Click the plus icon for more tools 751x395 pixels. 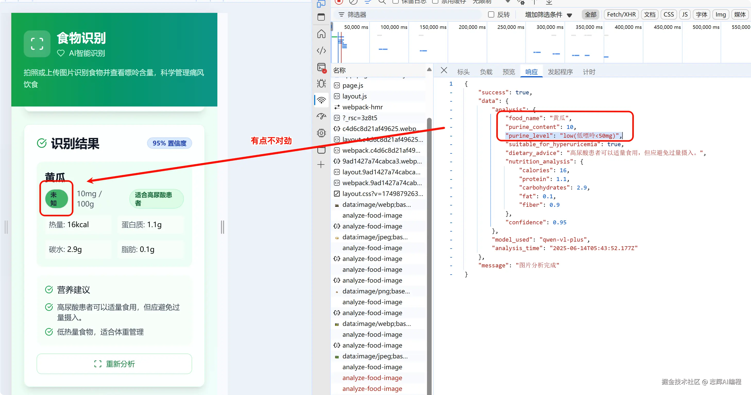click(x=321, y=165)
